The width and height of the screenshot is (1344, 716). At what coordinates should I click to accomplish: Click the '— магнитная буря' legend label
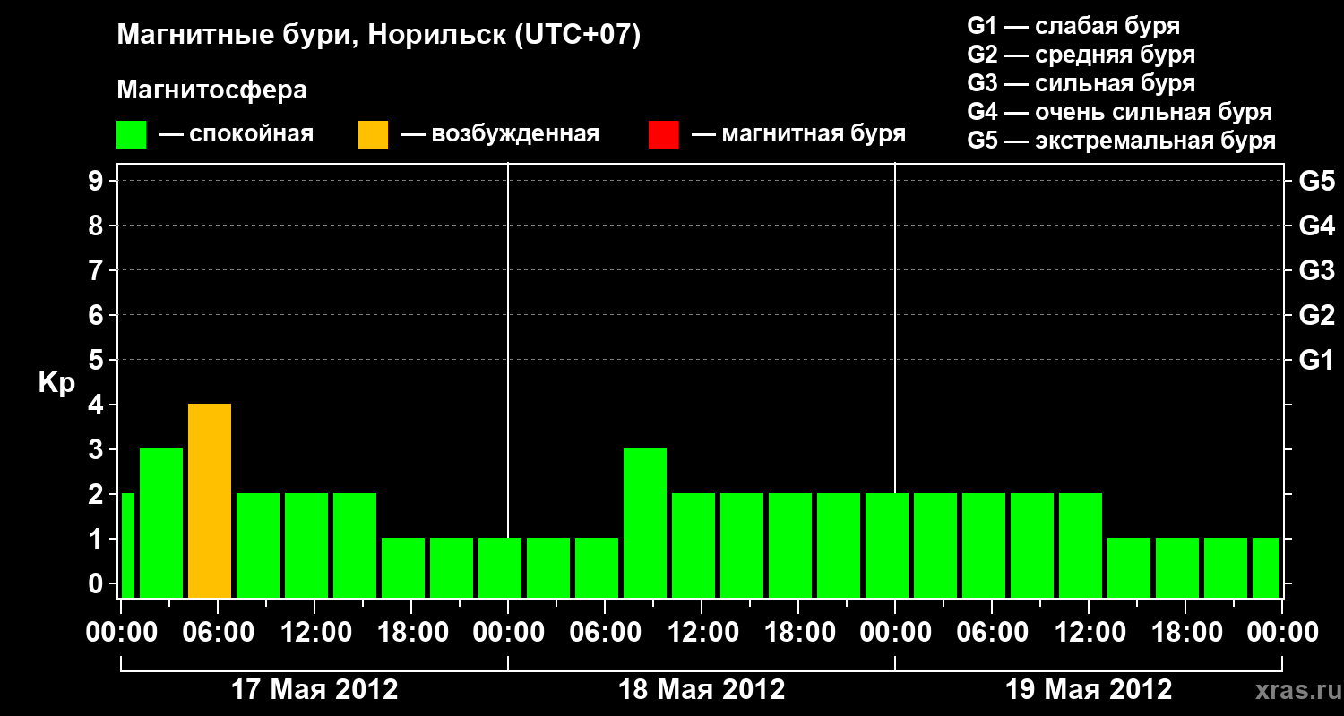click(798, 134)
